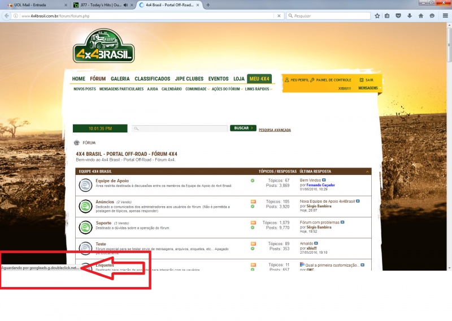This screenshot has height=321, width=452.
Task: Open the Calendário link
Action: 172,89
